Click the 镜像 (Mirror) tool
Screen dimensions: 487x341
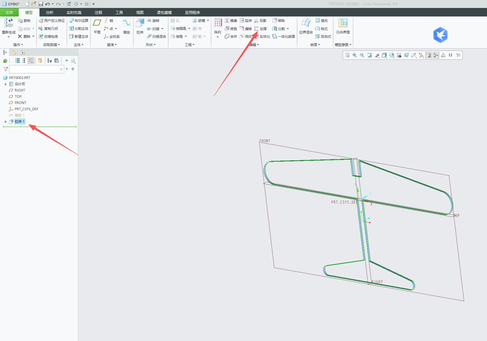231,21
